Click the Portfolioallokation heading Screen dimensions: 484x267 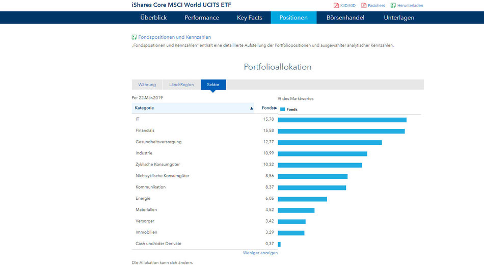(278, 67)
